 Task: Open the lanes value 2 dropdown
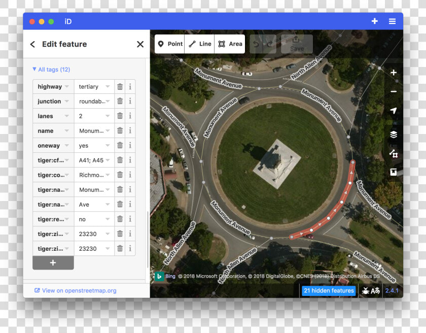click(108, 116)
